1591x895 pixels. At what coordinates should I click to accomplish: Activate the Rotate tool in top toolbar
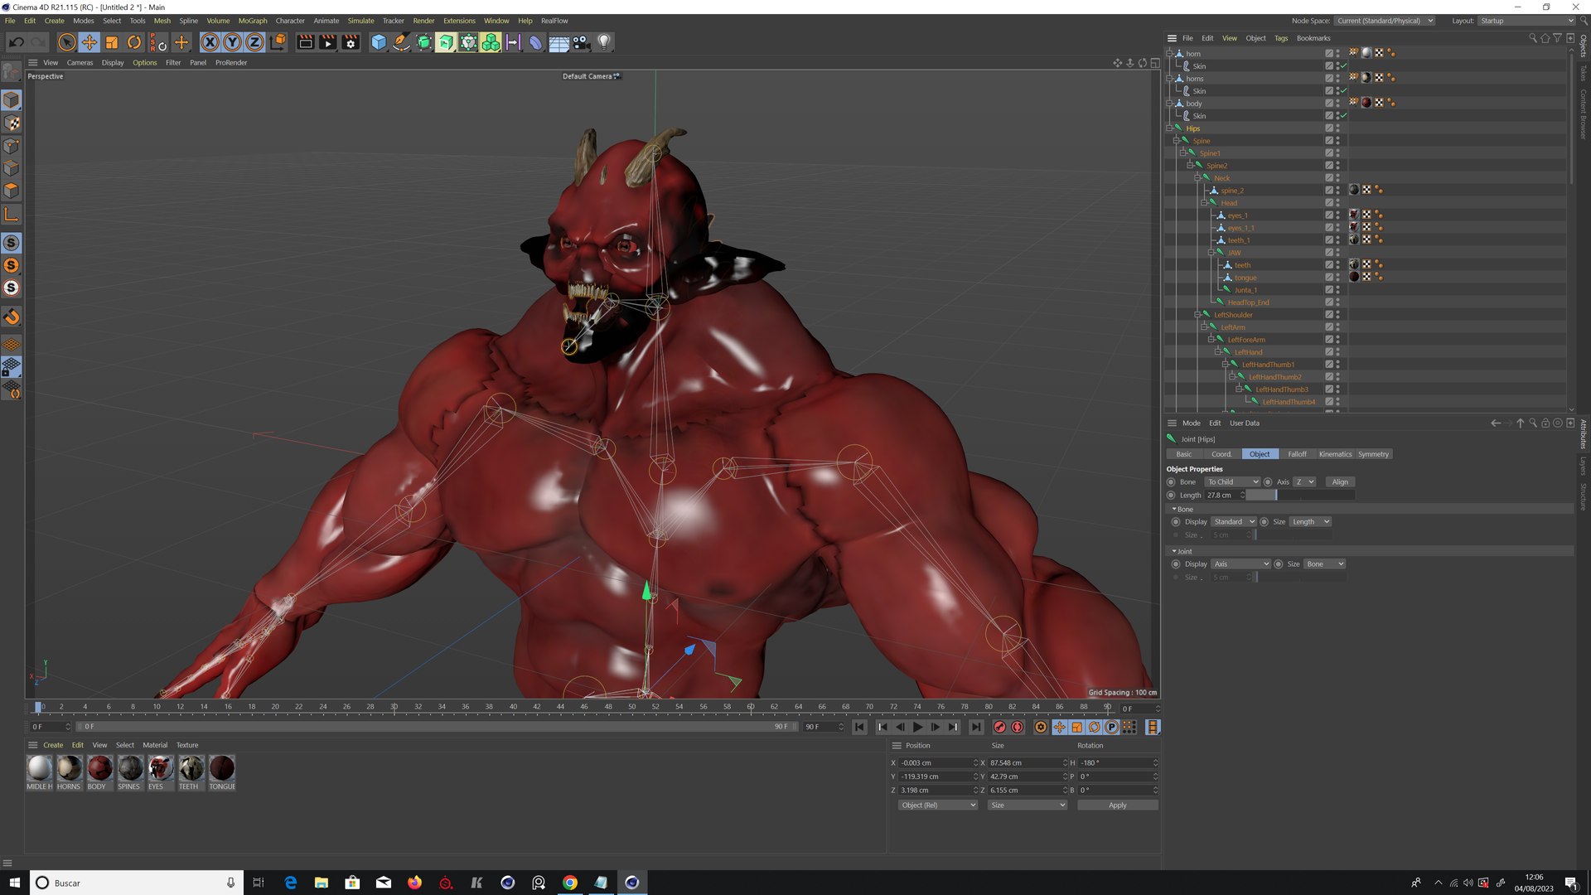pos(134,42)
